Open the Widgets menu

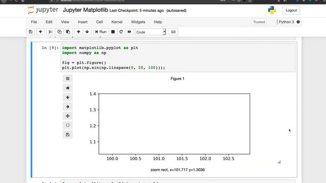pyautogui.click(x=138, y=22)
